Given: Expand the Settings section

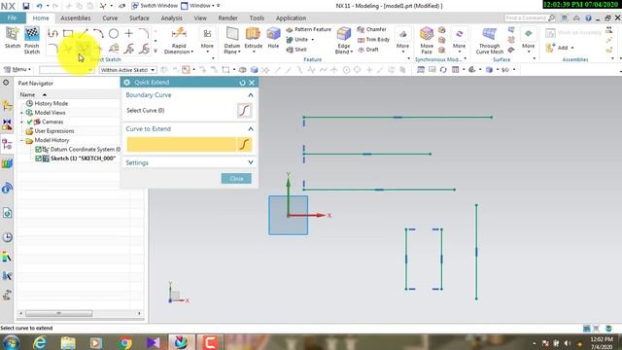Looking at the screenshot, I should (251, 162).
